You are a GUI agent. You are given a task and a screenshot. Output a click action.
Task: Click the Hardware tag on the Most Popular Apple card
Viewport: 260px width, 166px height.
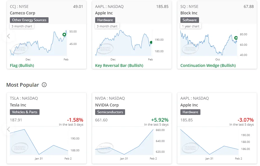click(190, 112)
